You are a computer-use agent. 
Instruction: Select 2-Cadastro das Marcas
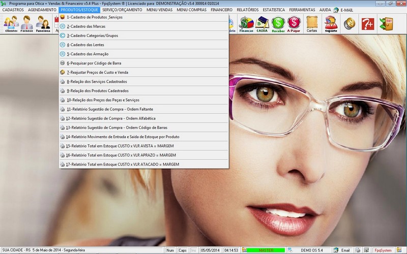pos(144,26)
